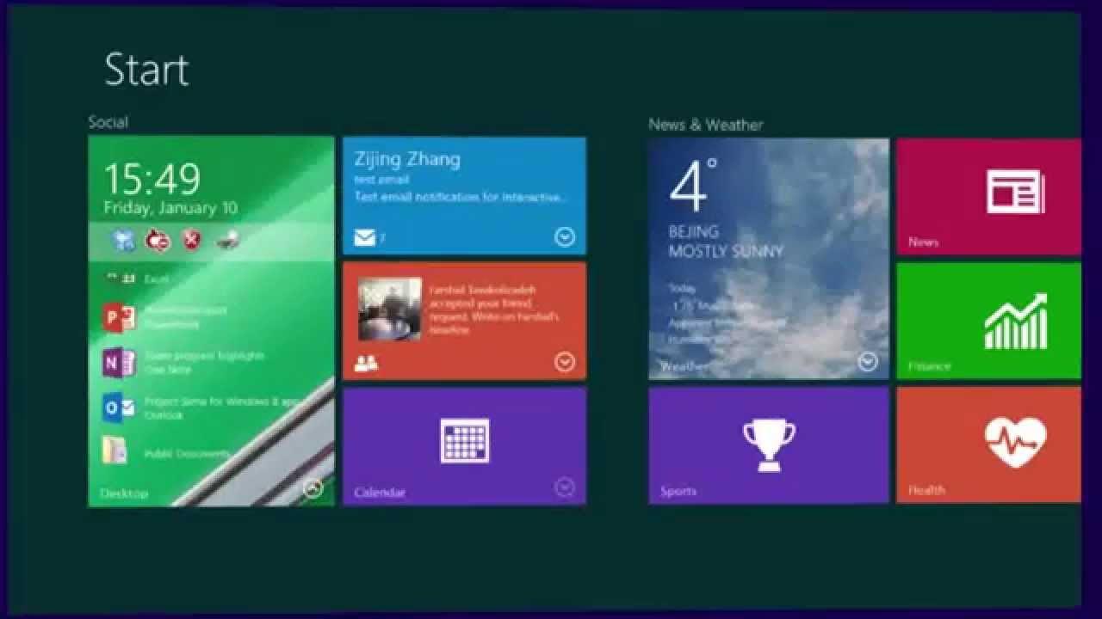Open the Sports trophy tile

[x=769, y=443]
